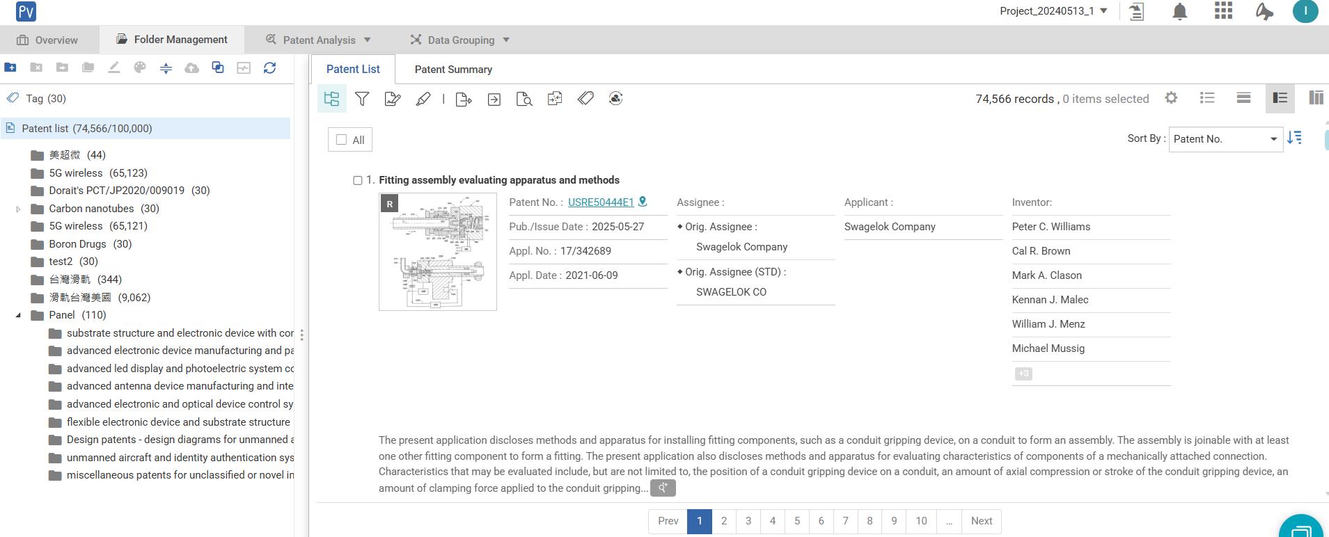
Task: Open the notifications bell
Action: click(x=1179, y=12)
